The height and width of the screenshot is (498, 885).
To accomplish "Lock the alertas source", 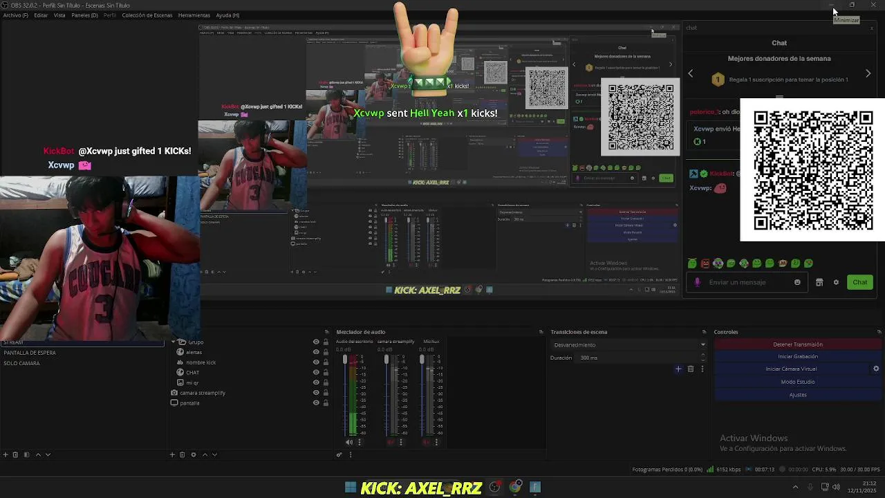I will [x=326, y=351].
